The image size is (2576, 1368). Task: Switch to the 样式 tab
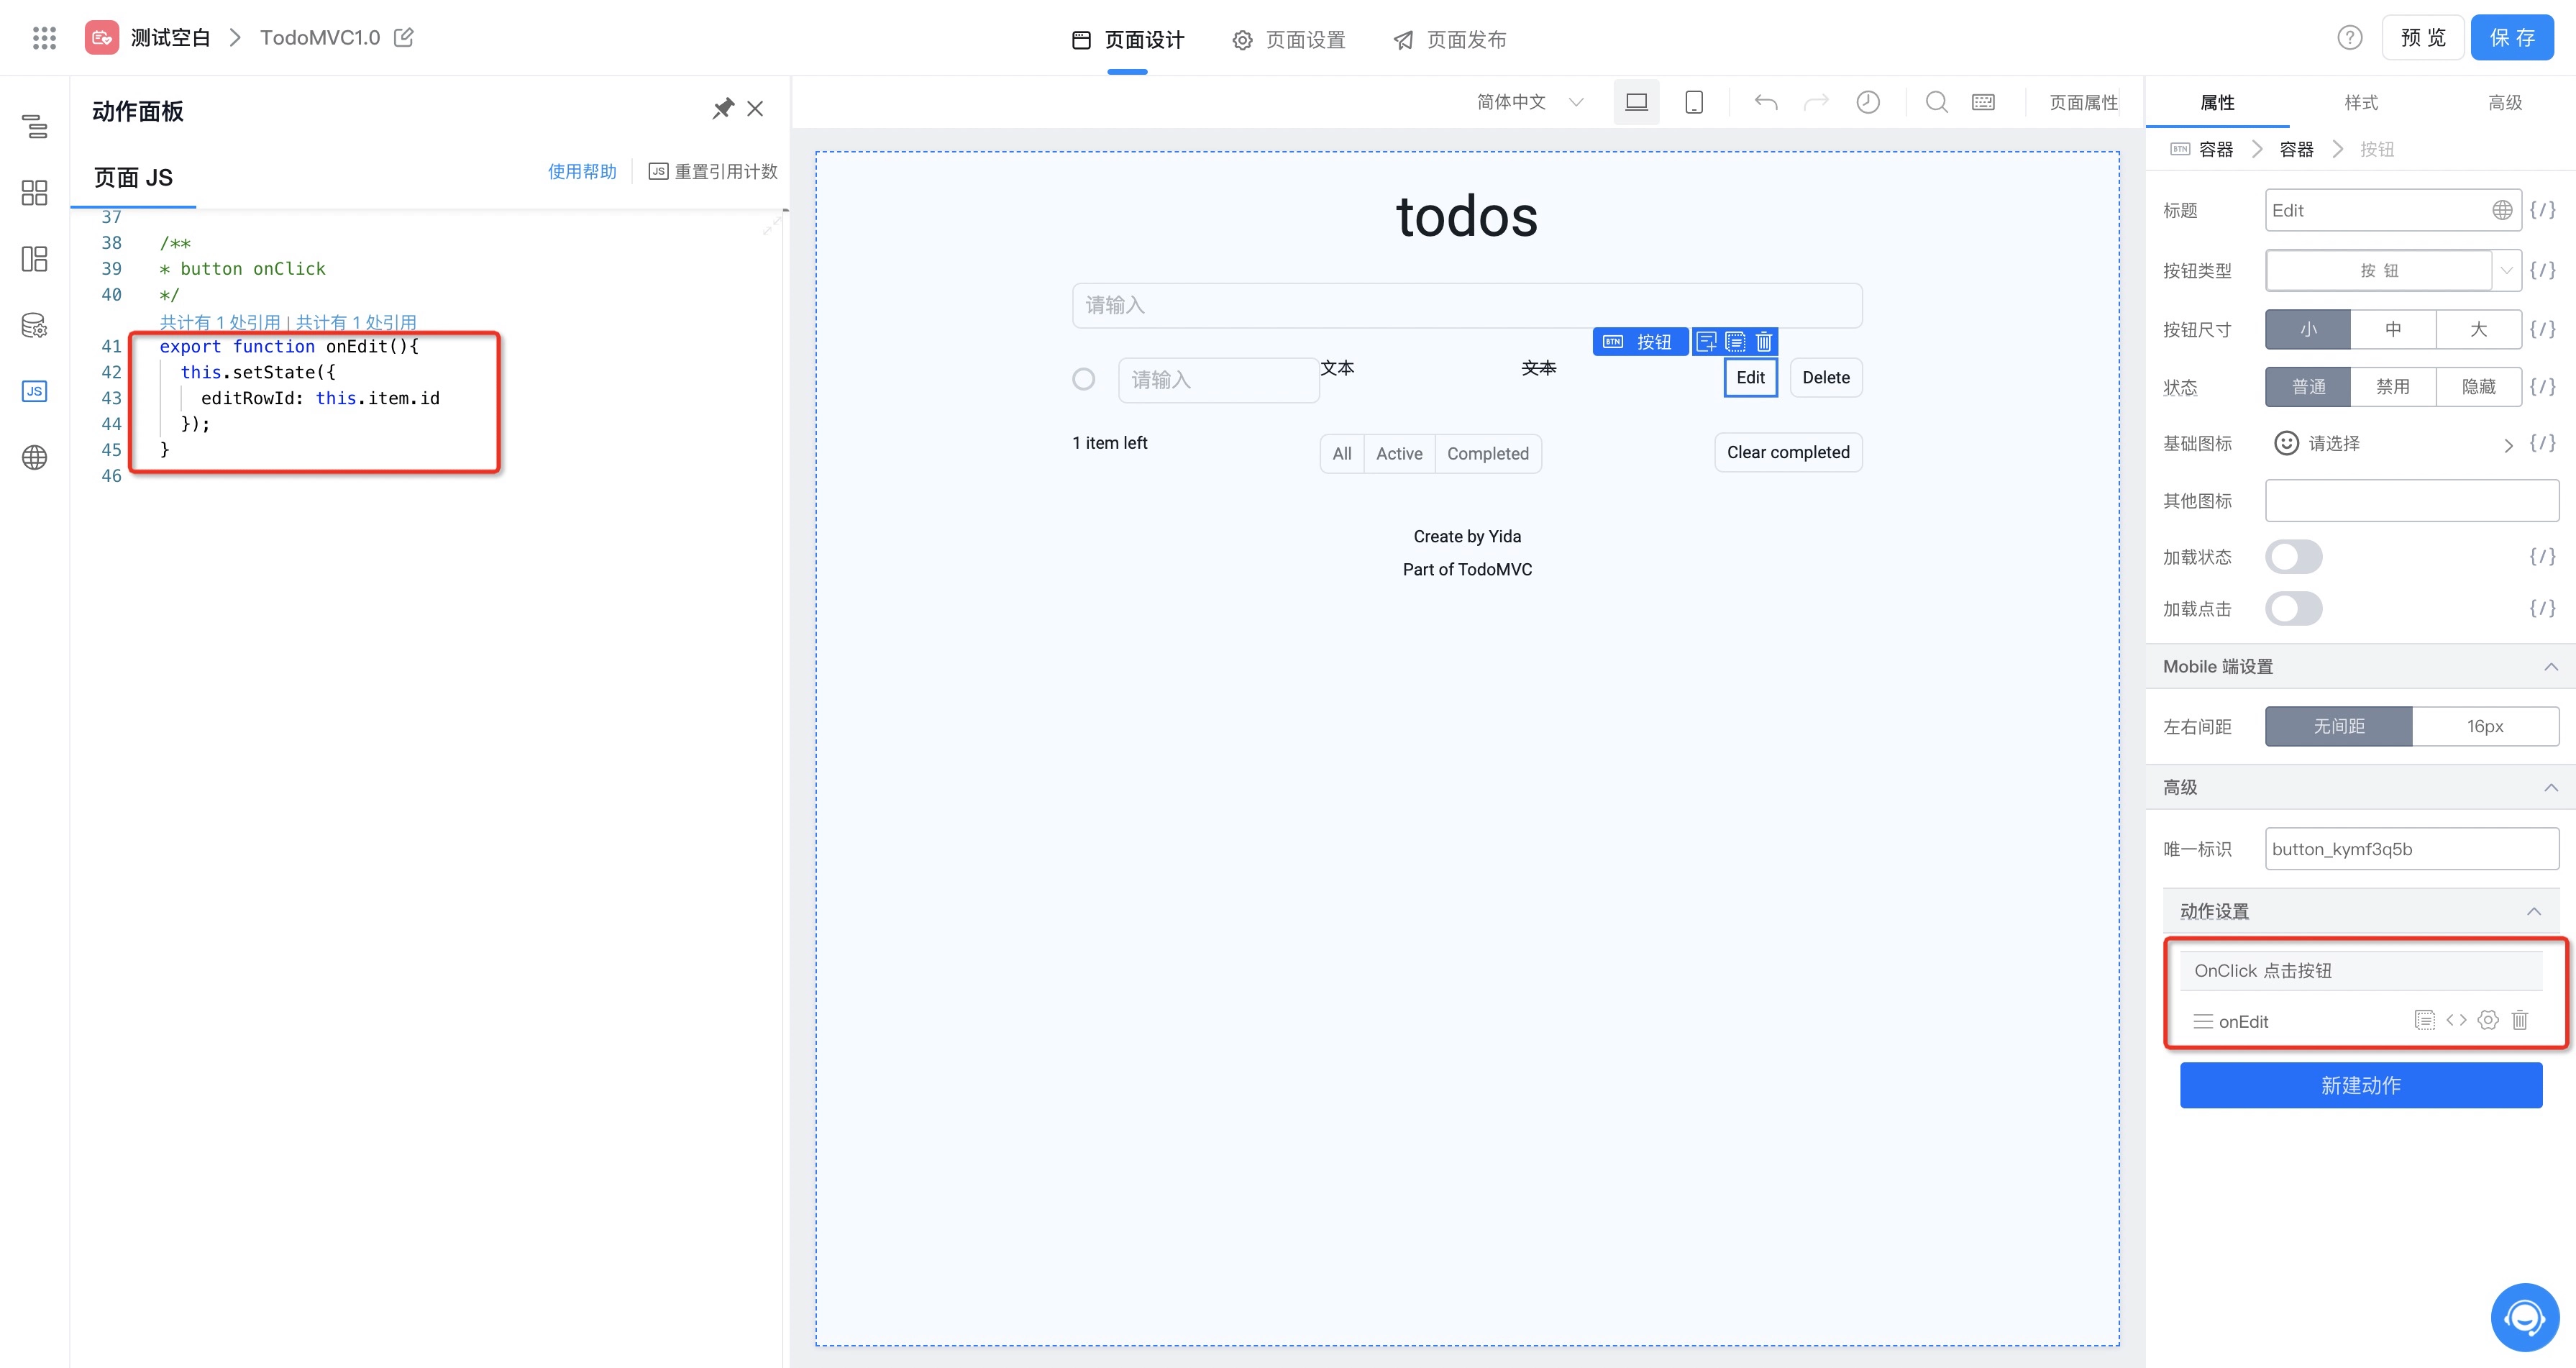pyautogui.click(x=2360, y=102)
